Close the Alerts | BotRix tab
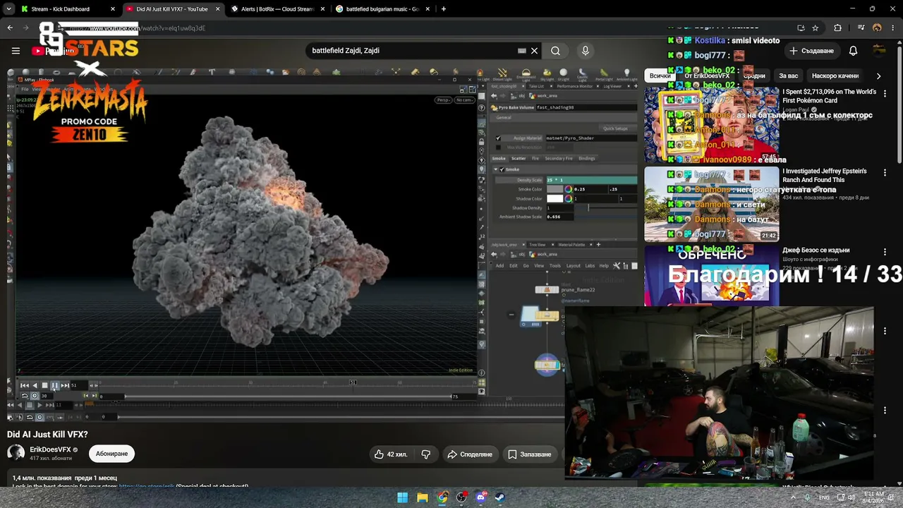The height and width of the screenshot is (508, 903). coord(322,9)
